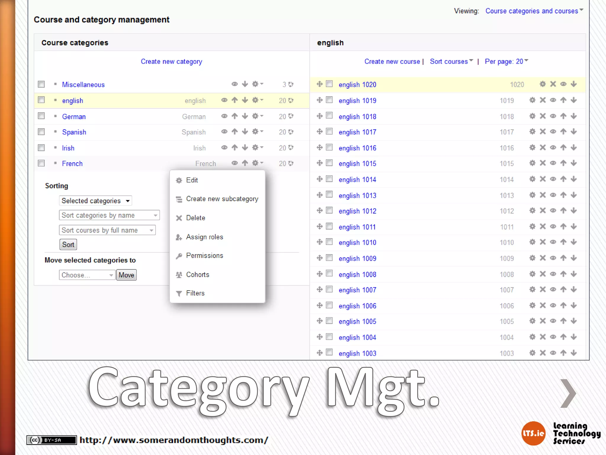Image resolution: width=606 pixels, height=455 pixels.
Task: Click the drag-move handle icon for english 1015
Action: 320,163
